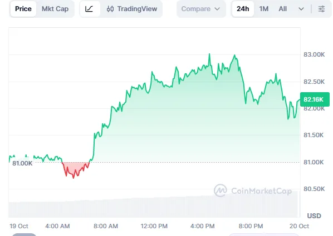Click the 81.00K opening price label

coord(22,163)
